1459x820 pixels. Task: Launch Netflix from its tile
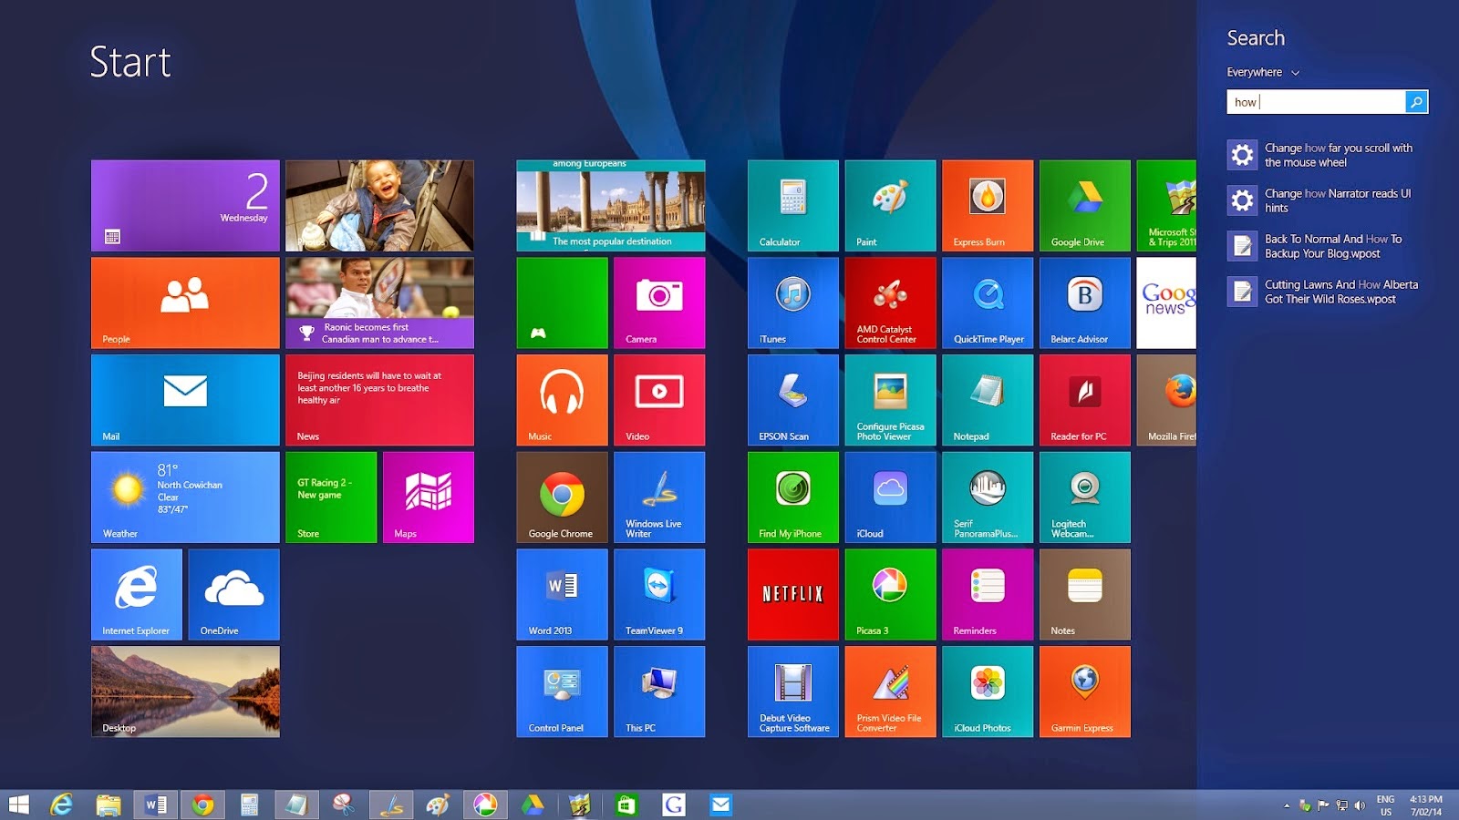point(792,594)
